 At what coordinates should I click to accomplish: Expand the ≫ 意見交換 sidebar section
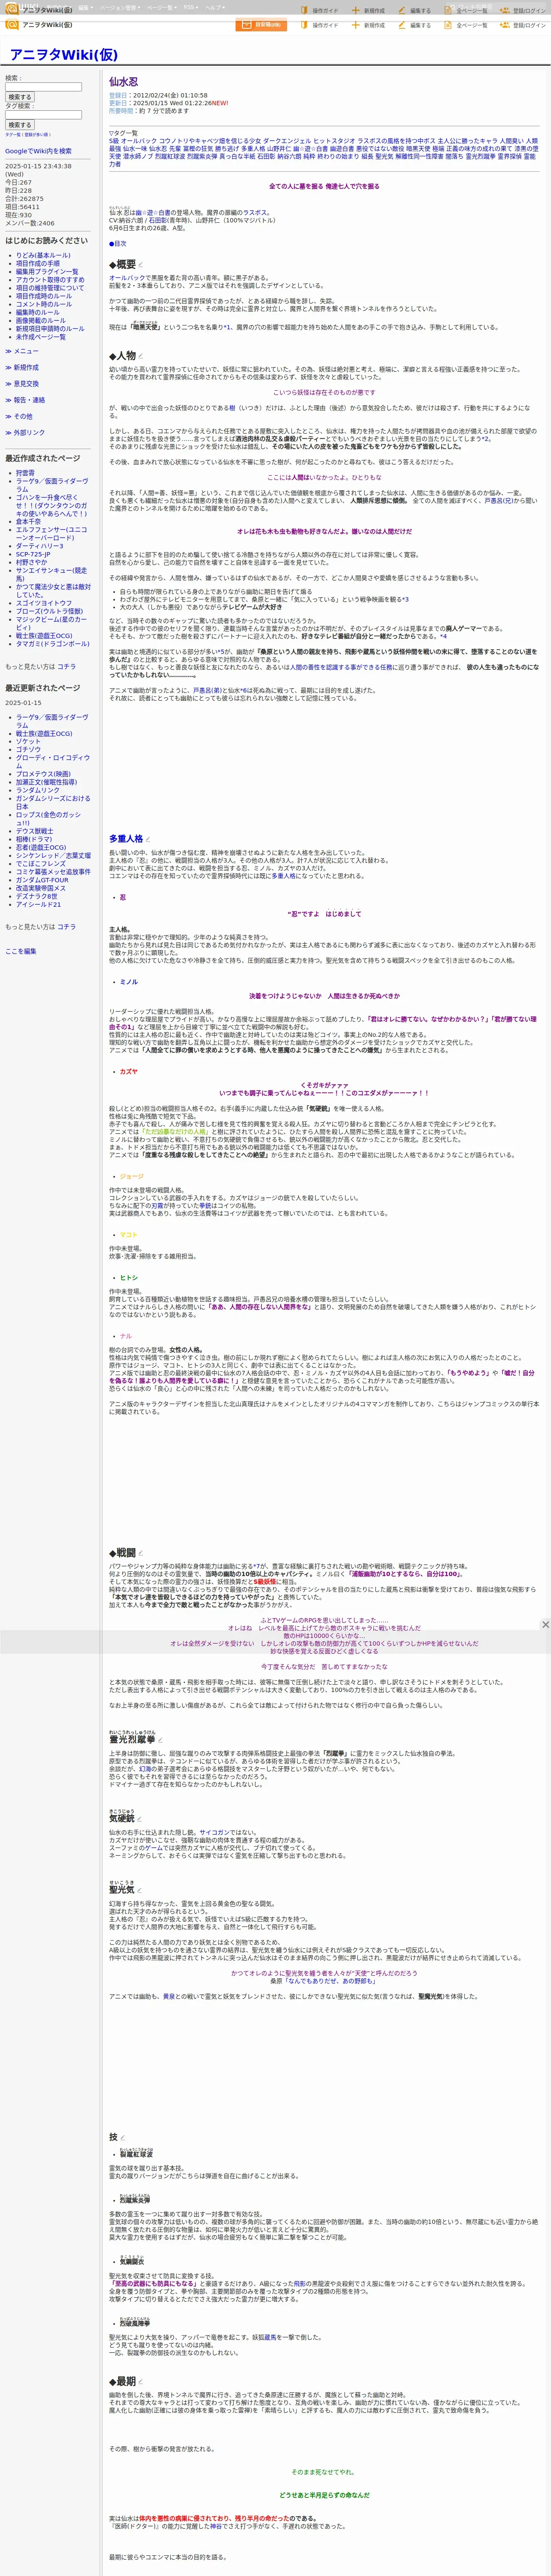22,383
